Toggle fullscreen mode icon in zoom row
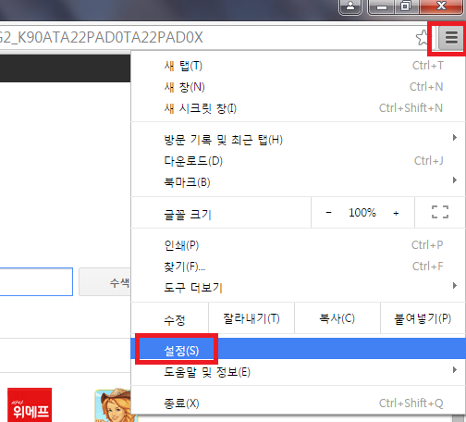Viewport: 466px width, 422px height. tap(440, 212)
